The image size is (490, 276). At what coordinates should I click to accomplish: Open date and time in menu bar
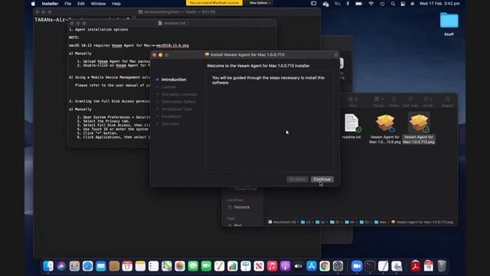[439, 4]
